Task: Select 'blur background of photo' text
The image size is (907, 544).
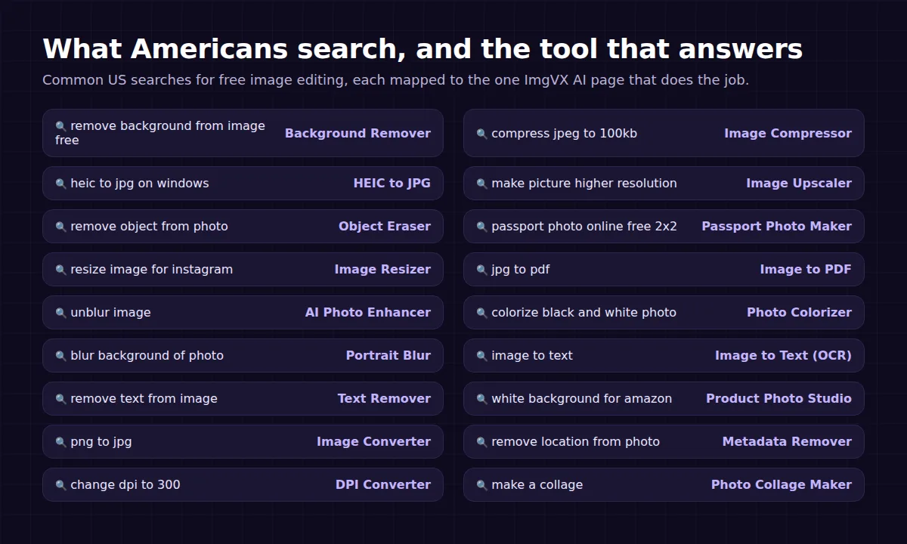Action: 147,355
